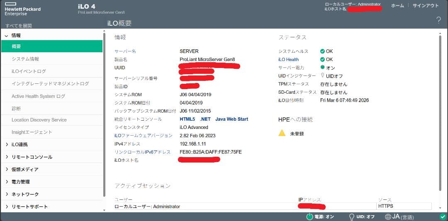Click the yellow warning icon beside 未登録
Image resolution: width=448 pixels, height=221 pixels.
click(x=282, y=133)
